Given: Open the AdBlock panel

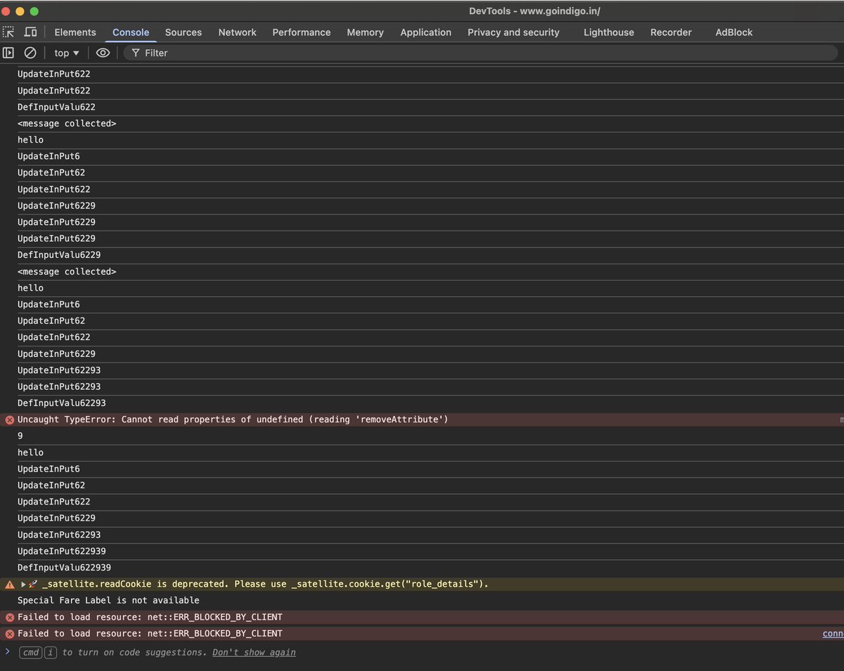Looking at the screenshot, I should click(x=734, y=32).
